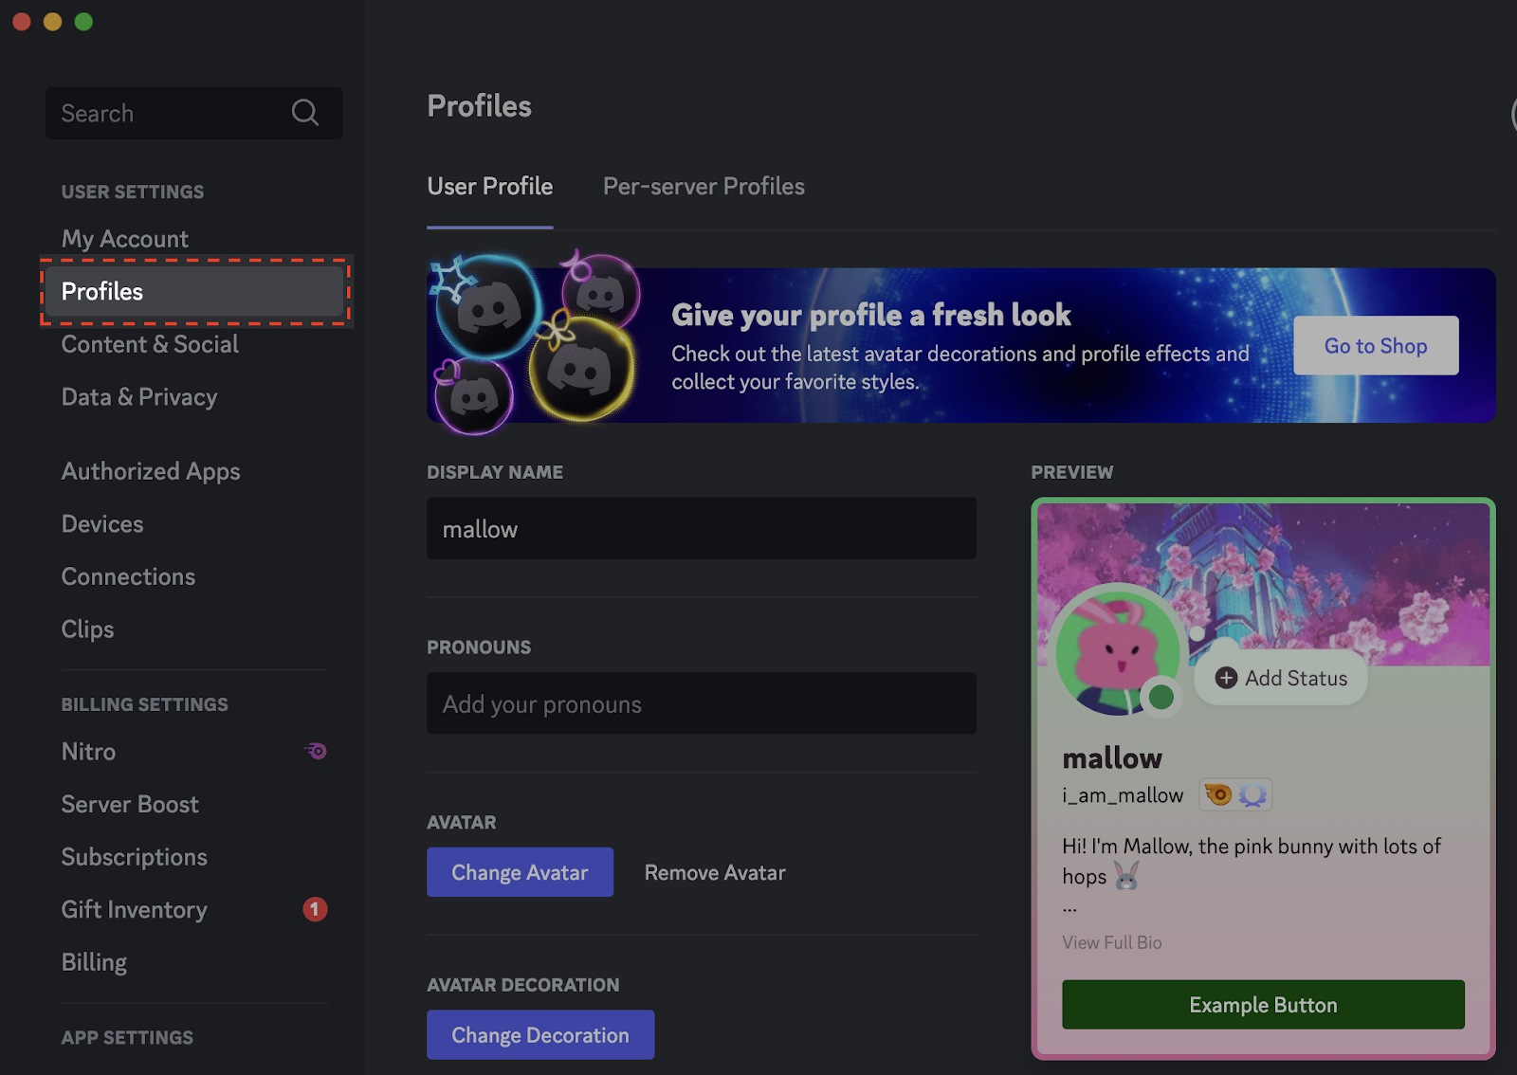
Task: Click the Add Status plus icon
Action: (1224, 678)
